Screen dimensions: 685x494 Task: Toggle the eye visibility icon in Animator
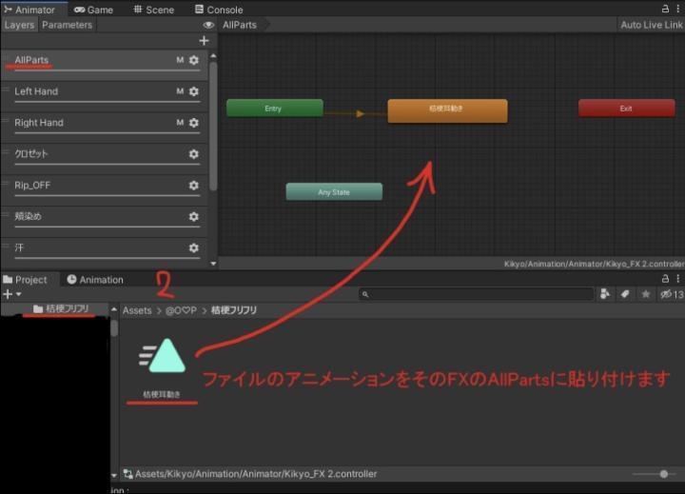pos(208,25)
